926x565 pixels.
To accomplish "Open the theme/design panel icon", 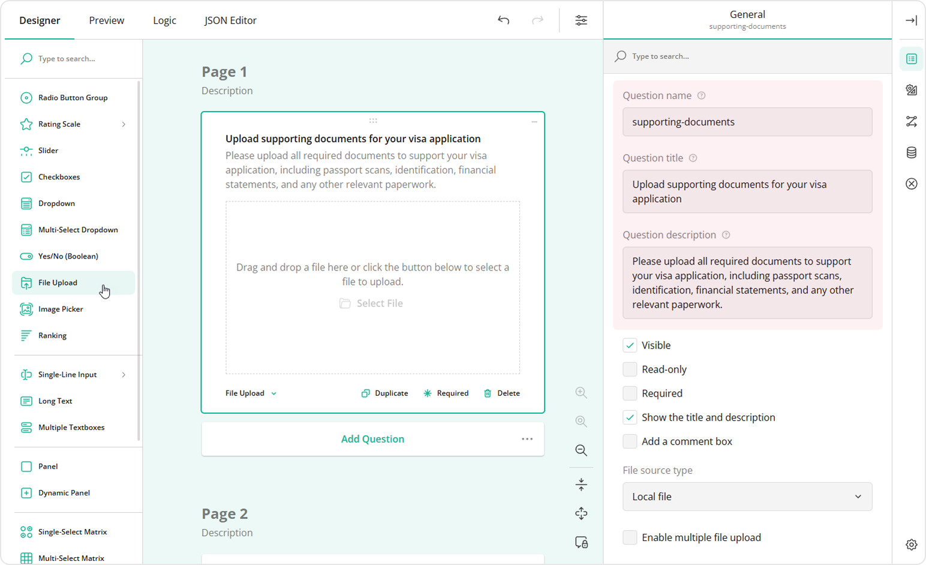I will (911, 90).
